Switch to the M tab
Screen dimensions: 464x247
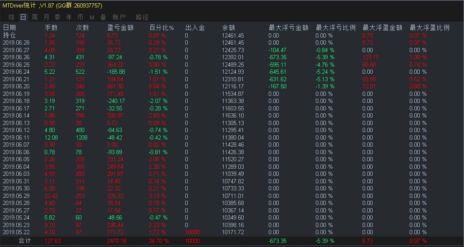[92, 17]
